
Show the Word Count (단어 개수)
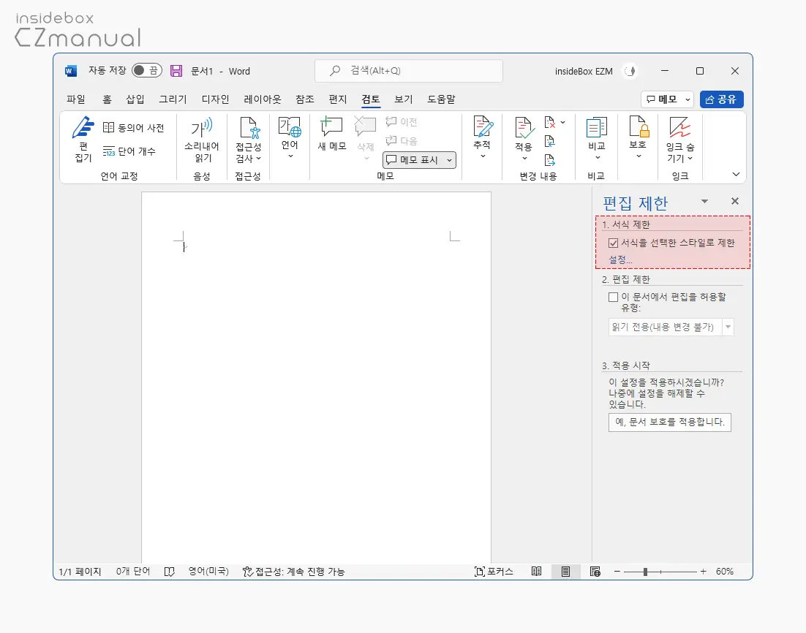(x=129, y=151)
